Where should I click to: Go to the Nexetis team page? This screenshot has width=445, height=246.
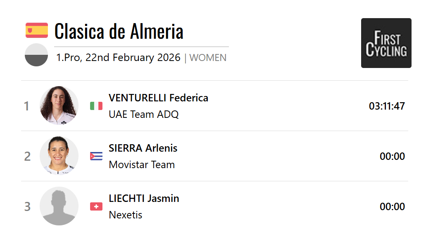click(x=126, y=215)
